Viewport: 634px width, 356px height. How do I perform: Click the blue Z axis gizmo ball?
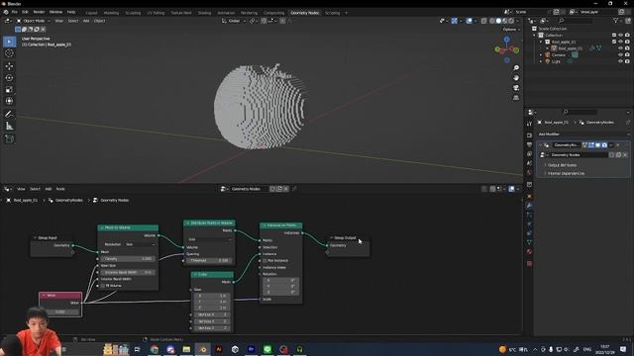[x=506, y=40]
